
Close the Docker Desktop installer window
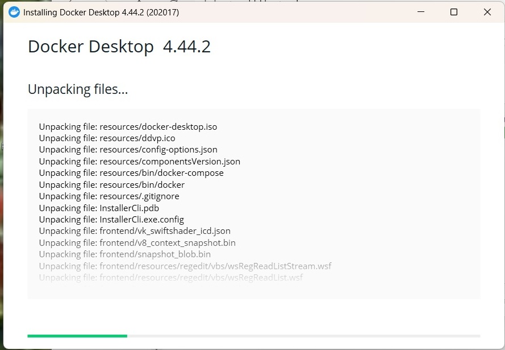point(487,12)
